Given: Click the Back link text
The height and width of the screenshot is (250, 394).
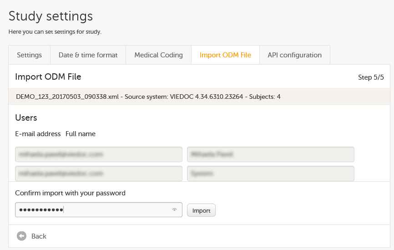Looking at the screenshot, I should tap(39, 236).
